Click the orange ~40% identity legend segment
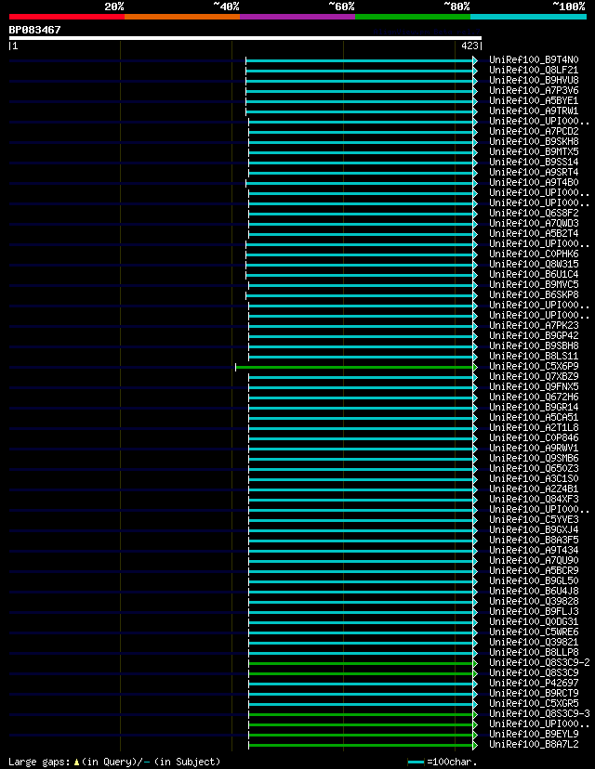 tap(182, 17)
